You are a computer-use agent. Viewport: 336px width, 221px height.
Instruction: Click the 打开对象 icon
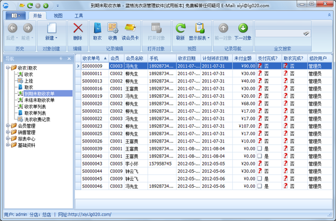click(x=156, y=28)
